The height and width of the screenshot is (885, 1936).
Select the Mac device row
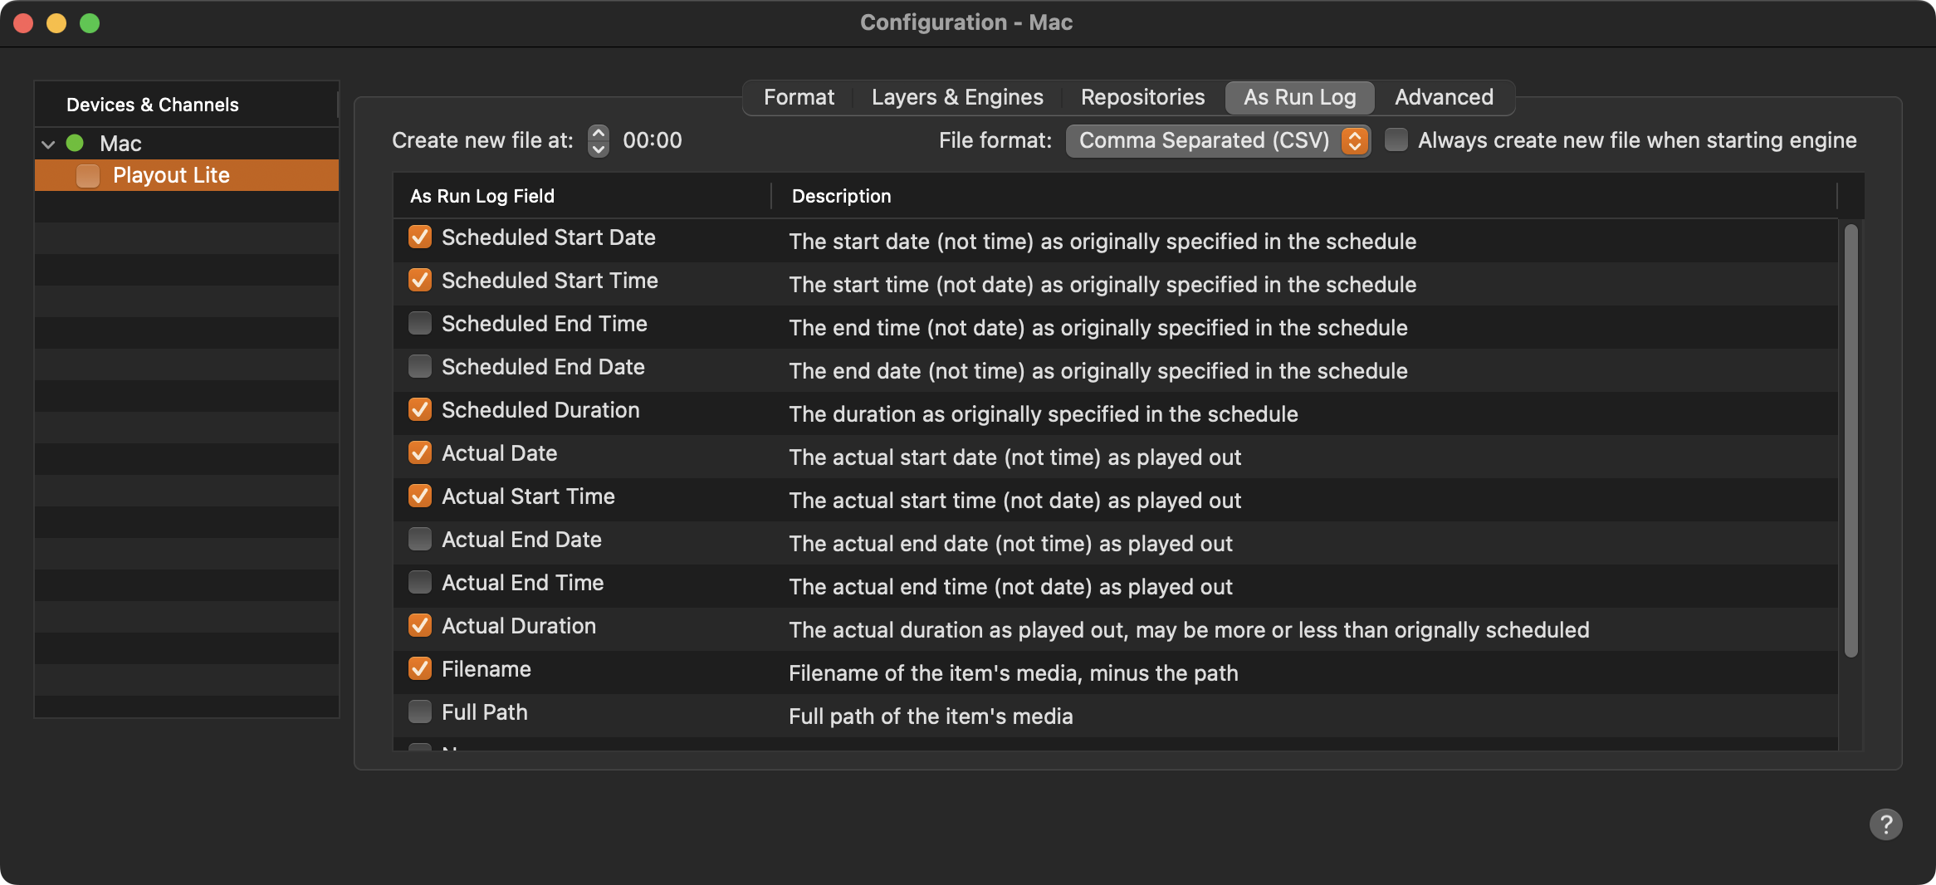(187, 144)
